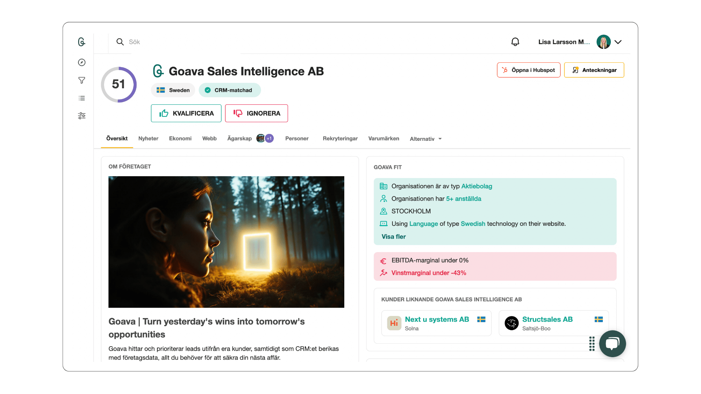This screenshot has width=701, height=394.
Task: Open the Goava logo home icon in sidebar
Action: coord(82,42)
